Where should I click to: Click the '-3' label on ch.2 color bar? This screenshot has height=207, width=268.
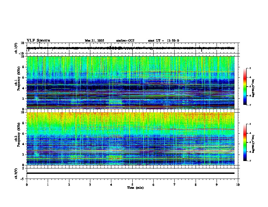(x=250, y=124)
